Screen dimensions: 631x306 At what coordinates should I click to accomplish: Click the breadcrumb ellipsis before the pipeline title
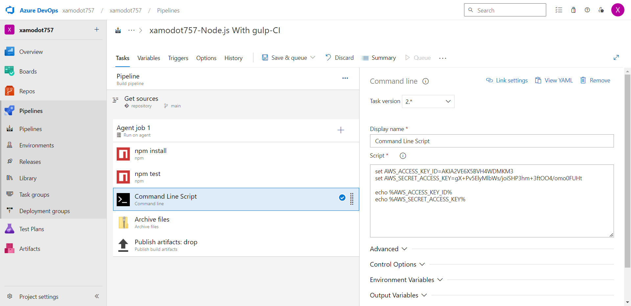tap(131, 31)
